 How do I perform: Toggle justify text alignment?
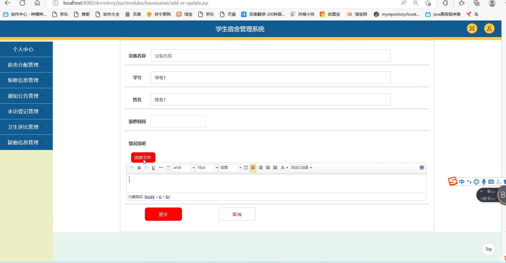(275, 168)
